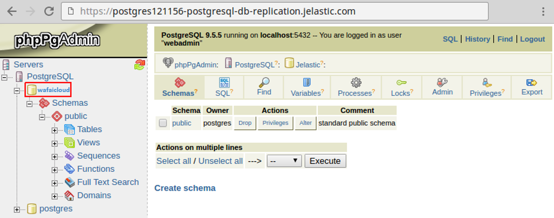
Task: Expand the Functions tree node
Action: point(55,170)
